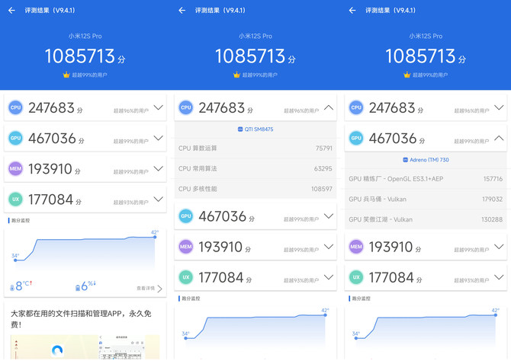Click the battery icon next to 6% drop

(79, 286)
